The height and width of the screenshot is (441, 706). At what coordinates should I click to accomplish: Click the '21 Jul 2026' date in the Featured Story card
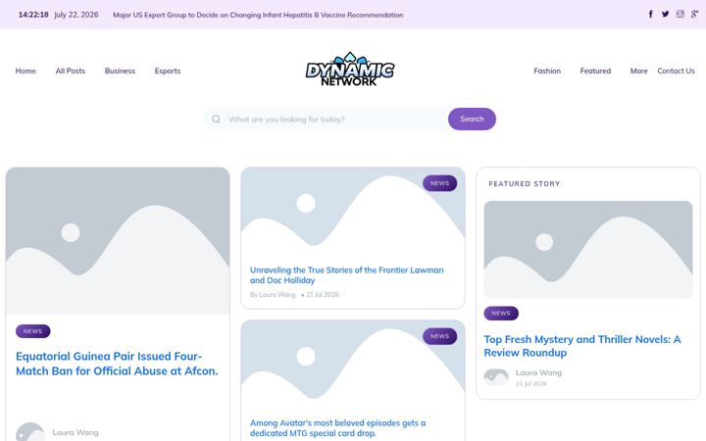tap(531, 384)
